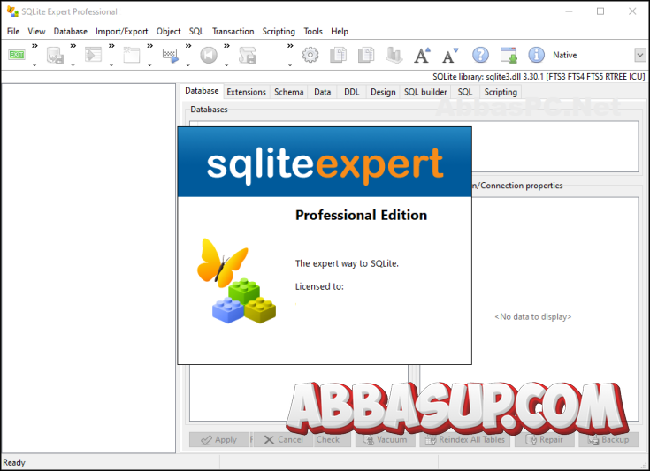This screenshot has width=650, height=471.
Task: Open the Native library dropdown arrow
Action: click(640, 55)
